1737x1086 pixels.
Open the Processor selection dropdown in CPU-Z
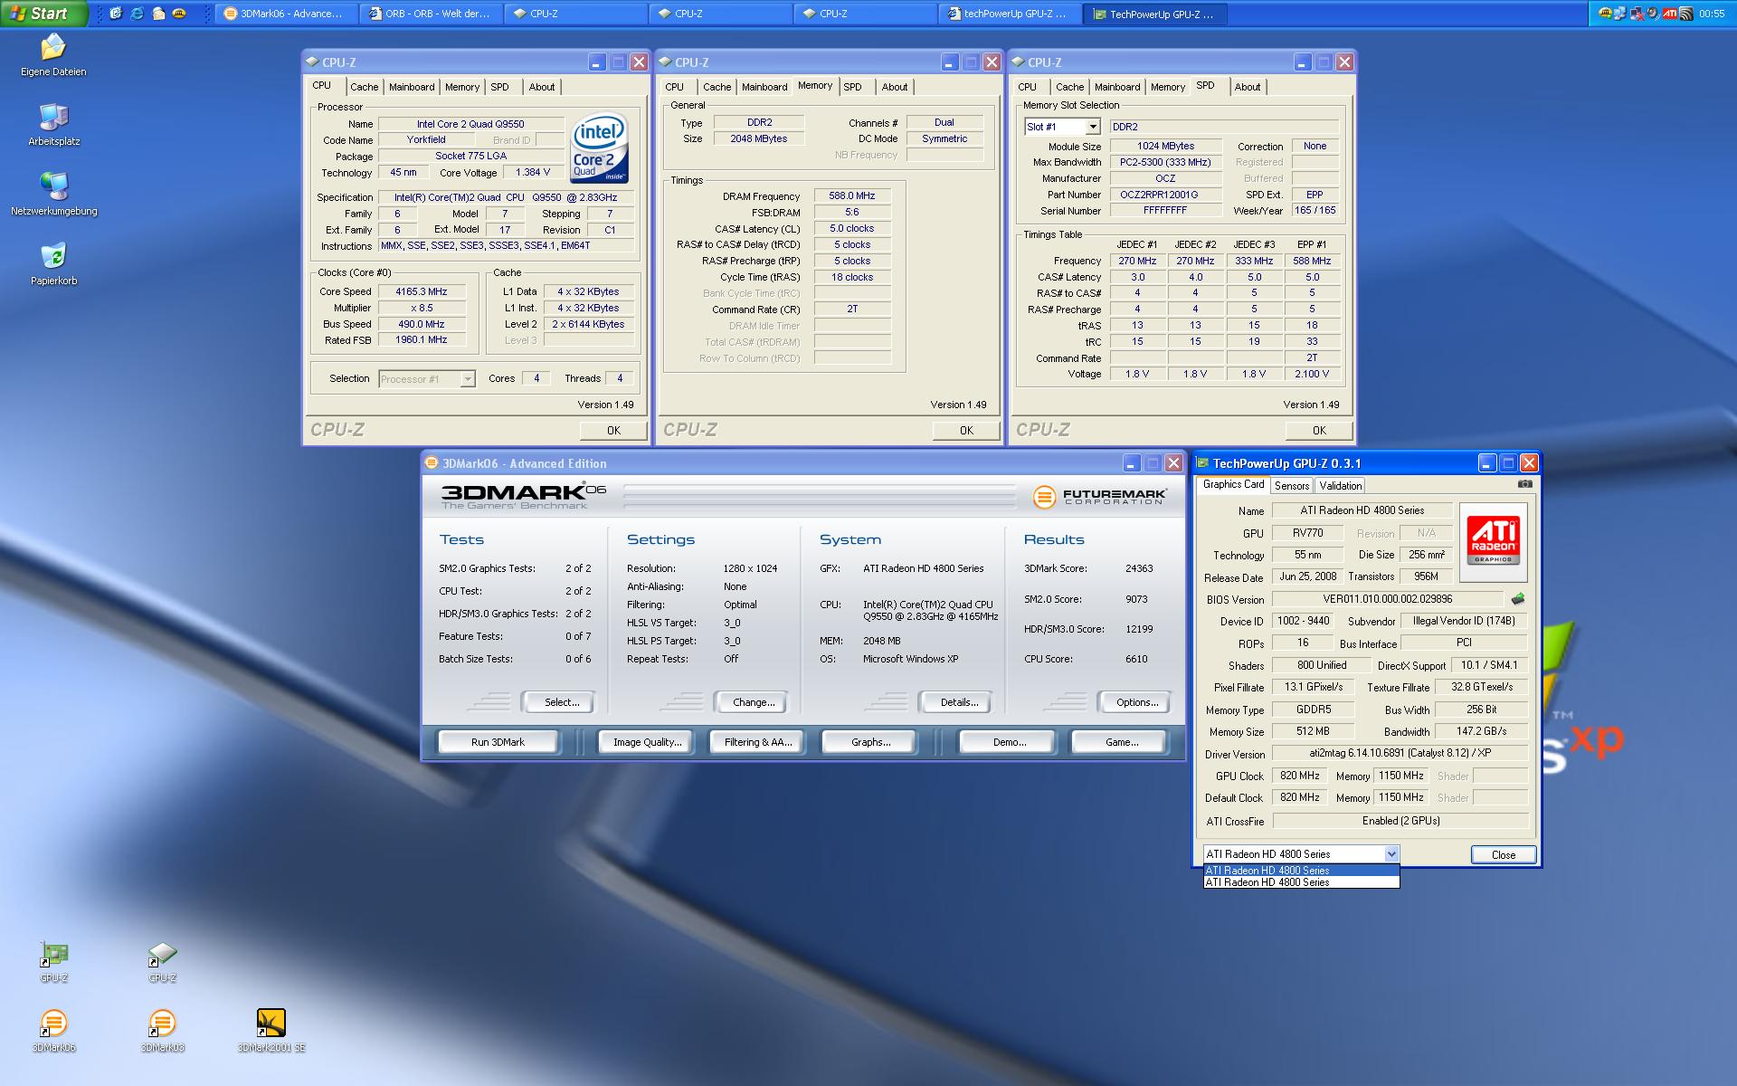click(468, 379)
